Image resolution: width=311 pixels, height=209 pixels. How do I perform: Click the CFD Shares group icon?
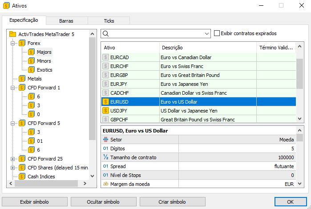click(22, 168)
